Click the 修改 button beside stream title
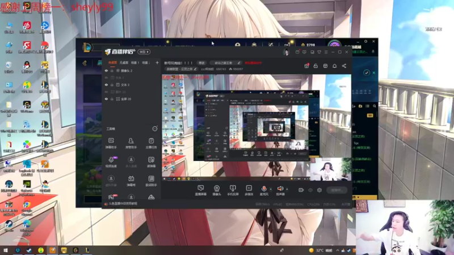Image resolution: width=454 pixels, height=255 pixels. 201,63
